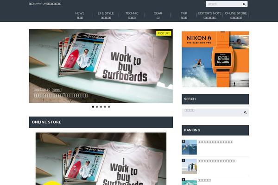The height and width of the screenshot is (185, 278).
Task: Click the SURFIN' LIFE site tagline
Action: [45, 4]
